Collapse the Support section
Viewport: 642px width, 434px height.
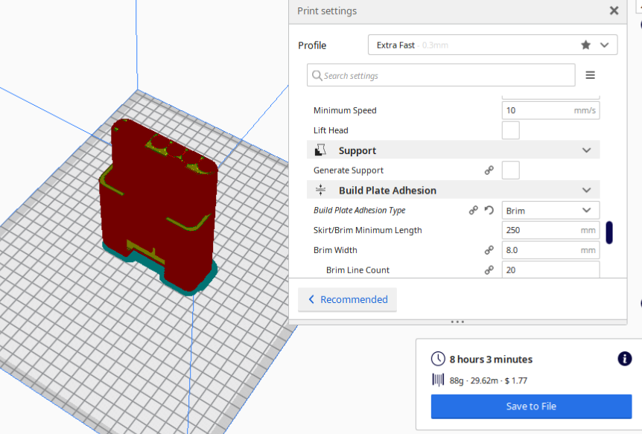pyautogui.click(x=586, y=150)
